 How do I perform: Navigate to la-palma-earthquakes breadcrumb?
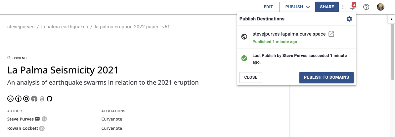click(x=65, y=27)
